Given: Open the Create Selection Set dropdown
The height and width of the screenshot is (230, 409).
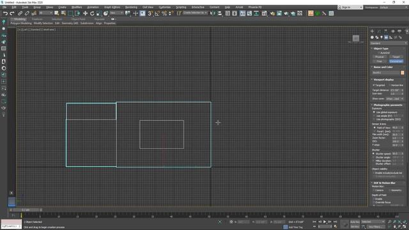Looking at the screenshot, I should (x=195, y=13).
